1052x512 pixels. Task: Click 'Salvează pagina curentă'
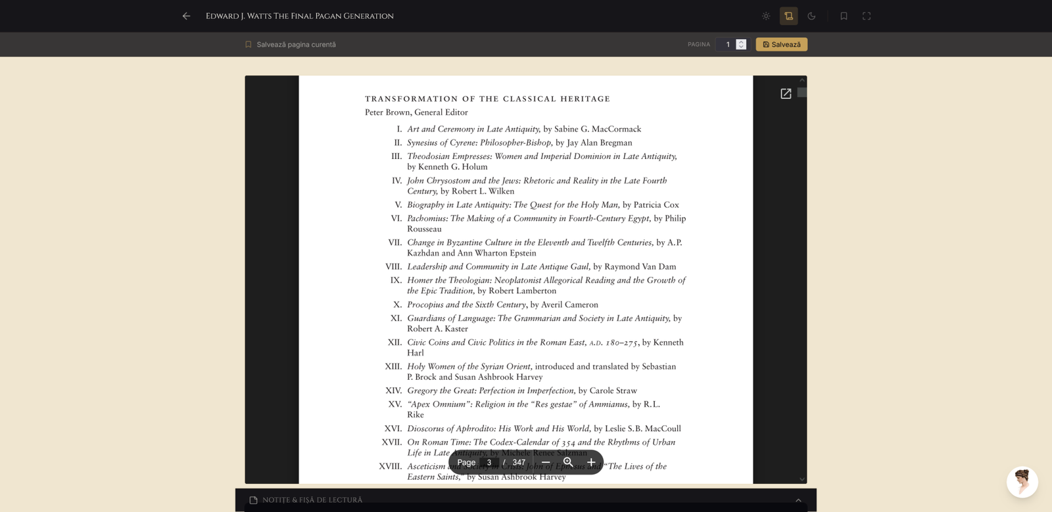tap(291, 45)
